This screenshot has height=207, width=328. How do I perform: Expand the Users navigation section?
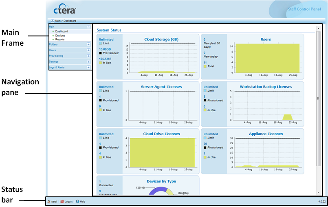[88, 50]
